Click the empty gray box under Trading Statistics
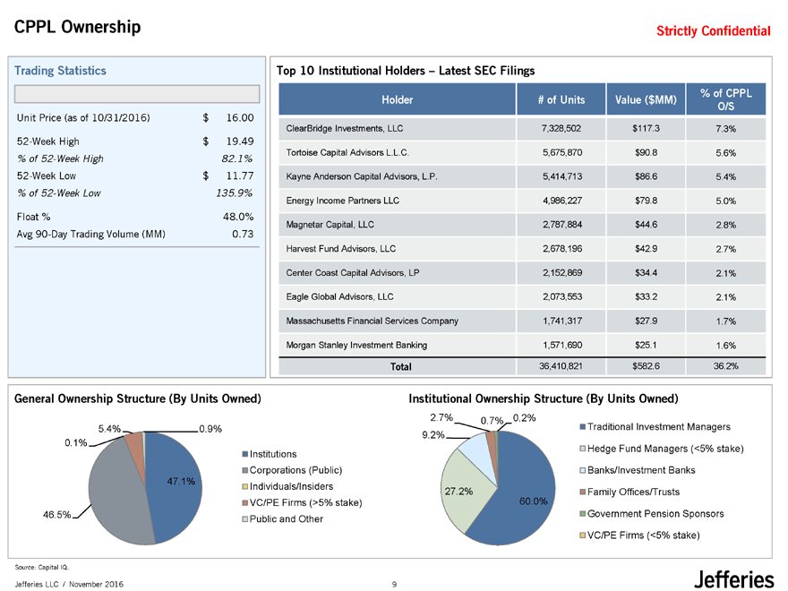 [x=136, y=94]
